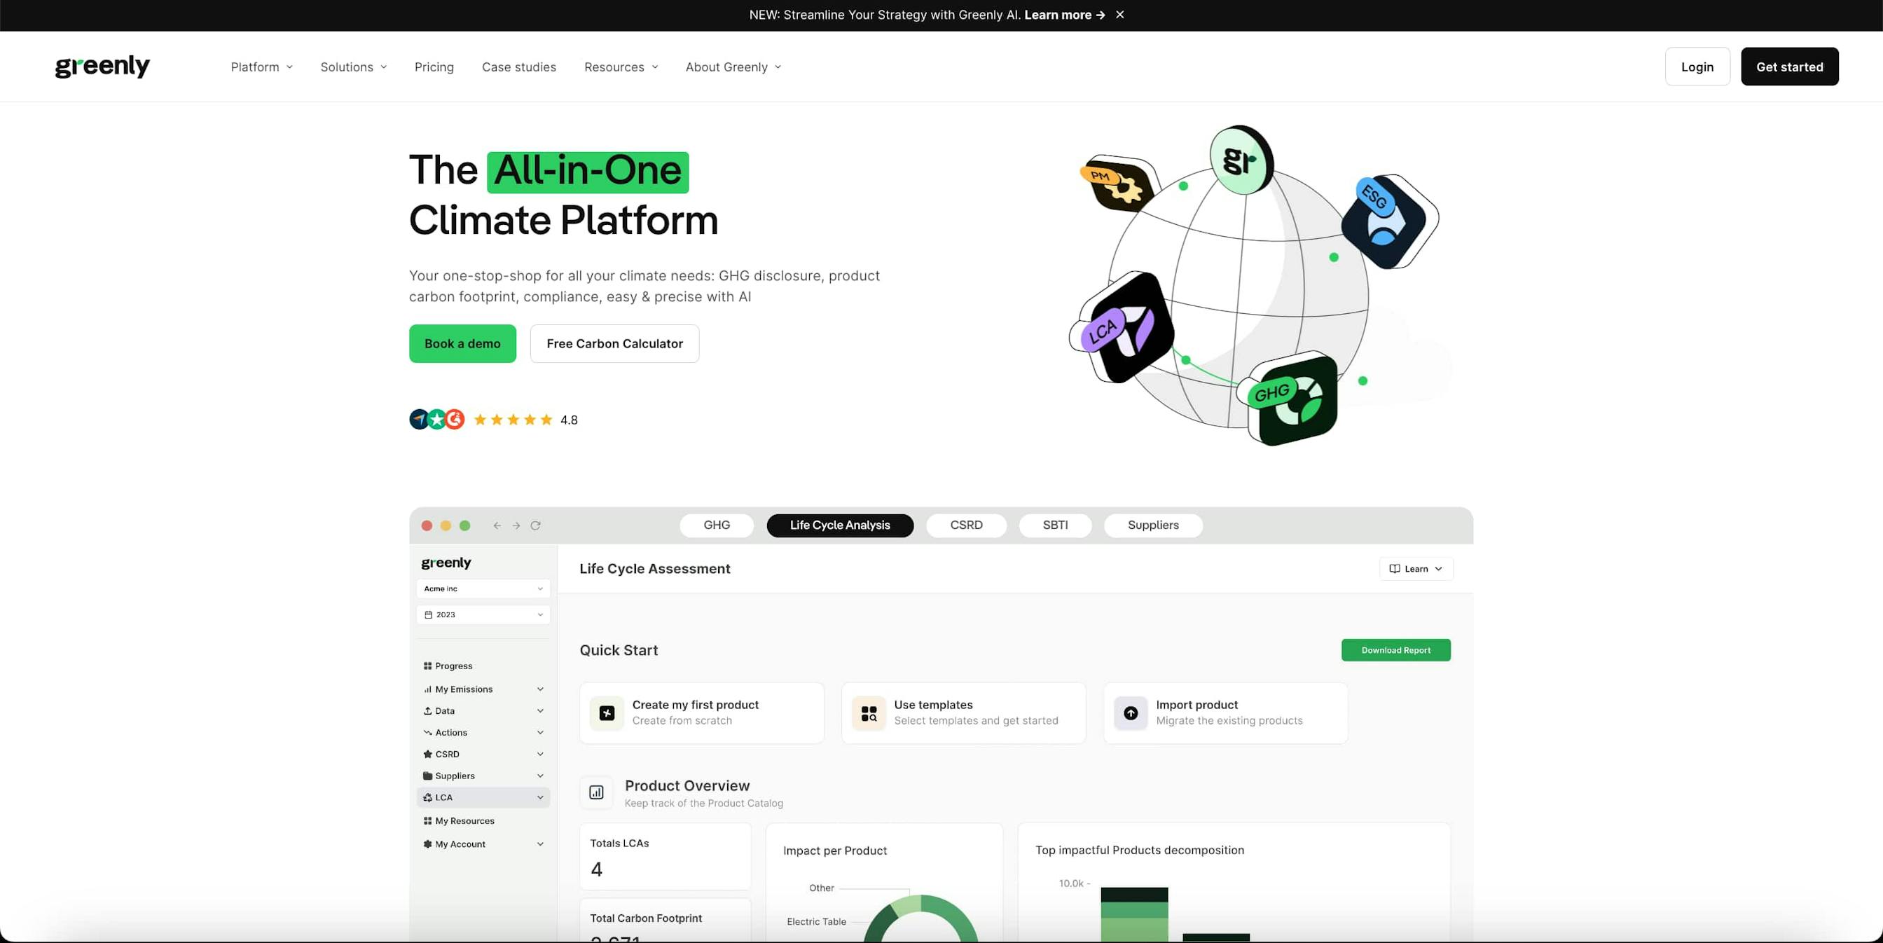Screen dimensions: 1883x943
Task: Switch to the CSRD tab
Action: 965,525
